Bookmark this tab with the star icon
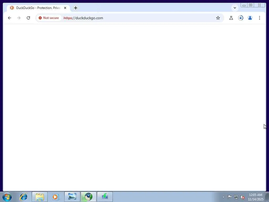 coord(218,18)
